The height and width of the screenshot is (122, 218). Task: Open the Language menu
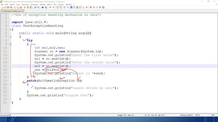34,4
